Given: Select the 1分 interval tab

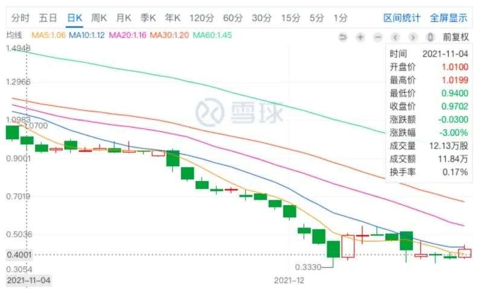Looking at the screenshot, I should tap(340, 18).
